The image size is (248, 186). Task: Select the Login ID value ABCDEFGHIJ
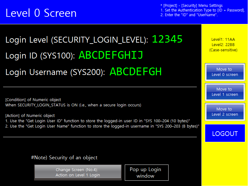(111, 55)
